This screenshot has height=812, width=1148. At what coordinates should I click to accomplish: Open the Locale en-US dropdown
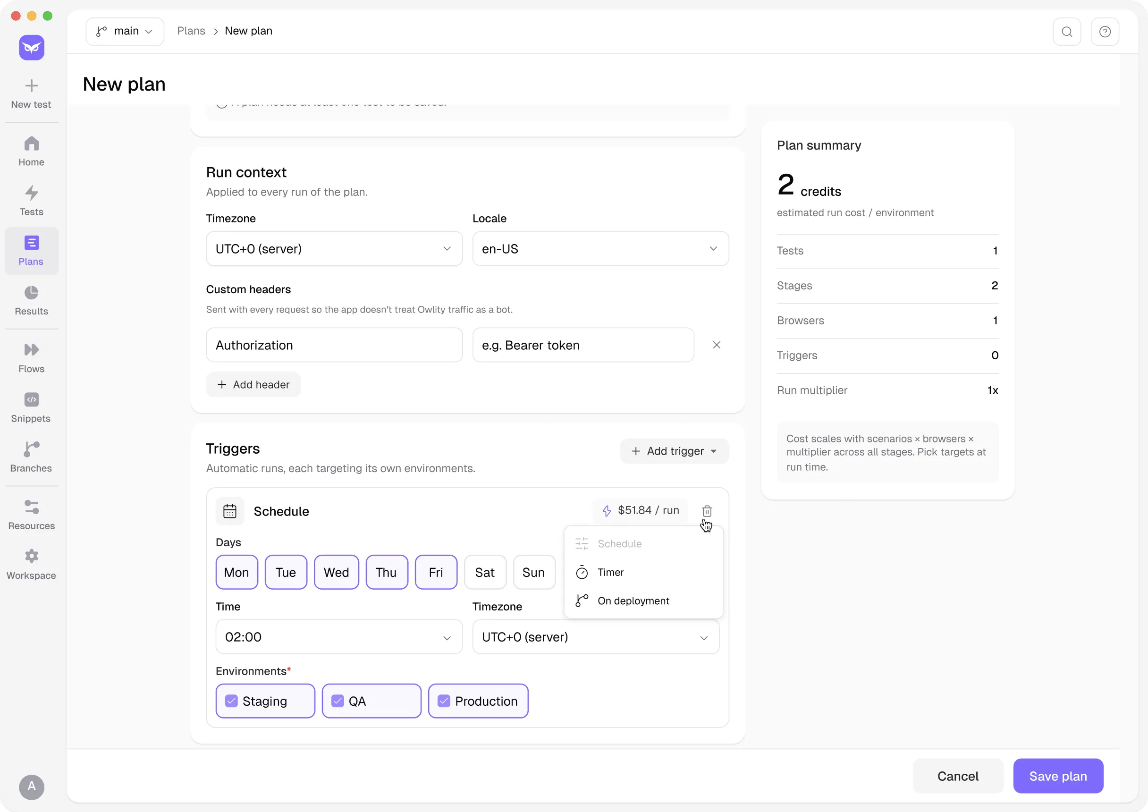coord(600,248)
